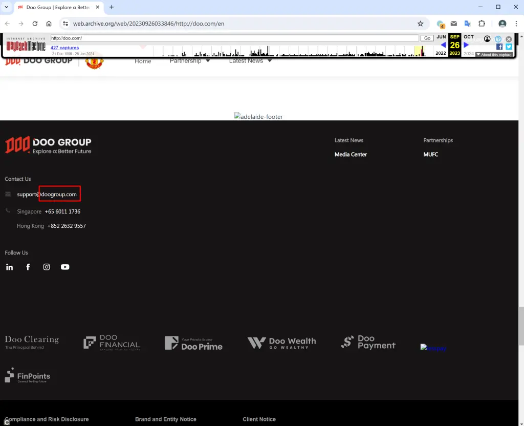
Task: Close the Wayback Machine toolbar
Action: coord(509,39)
